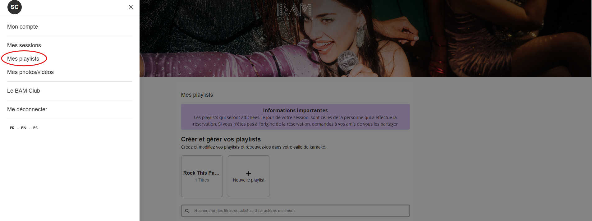This screenshot has height=221, width=592.
Task: Click the SC user avatar icon
Action: (x=15, y=7)
